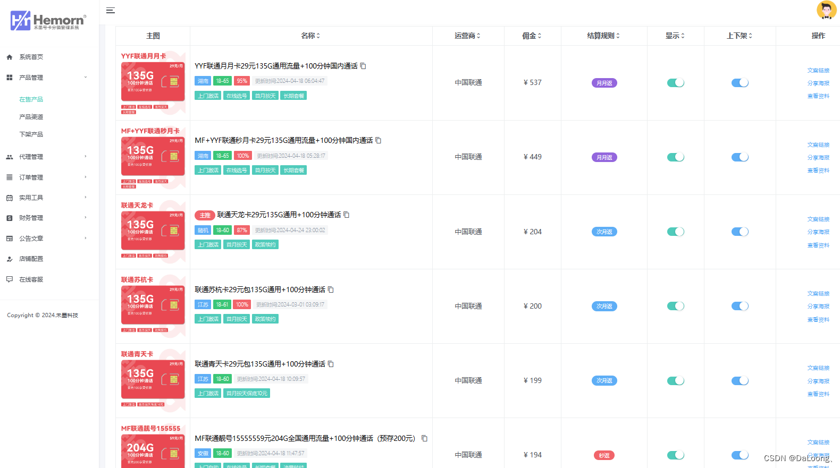Click the Hemorn logo
Screen dimensions: 840x468
click(x=48, y=21)
